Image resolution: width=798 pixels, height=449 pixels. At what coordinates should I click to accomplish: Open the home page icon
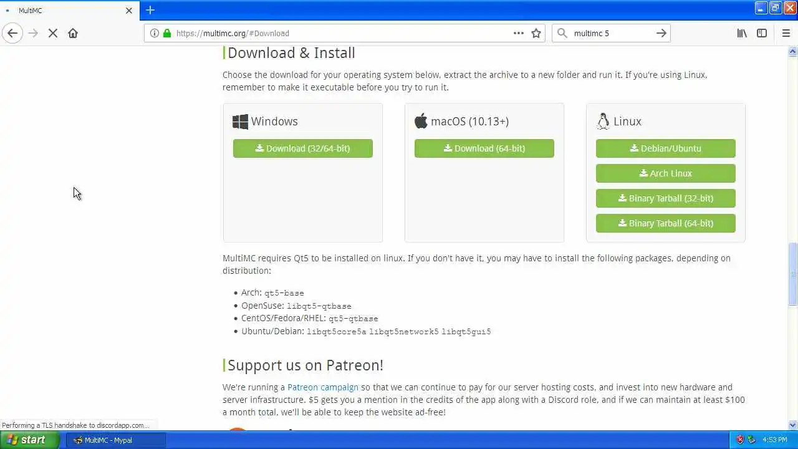[73, 33]
